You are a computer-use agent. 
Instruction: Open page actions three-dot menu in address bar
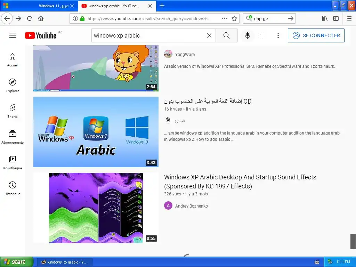(x=225, y=18)
